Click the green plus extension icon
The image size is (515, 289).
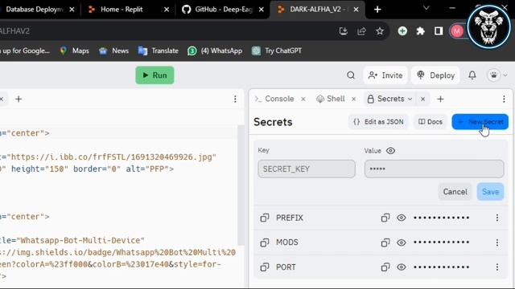(x=402, y=31)
